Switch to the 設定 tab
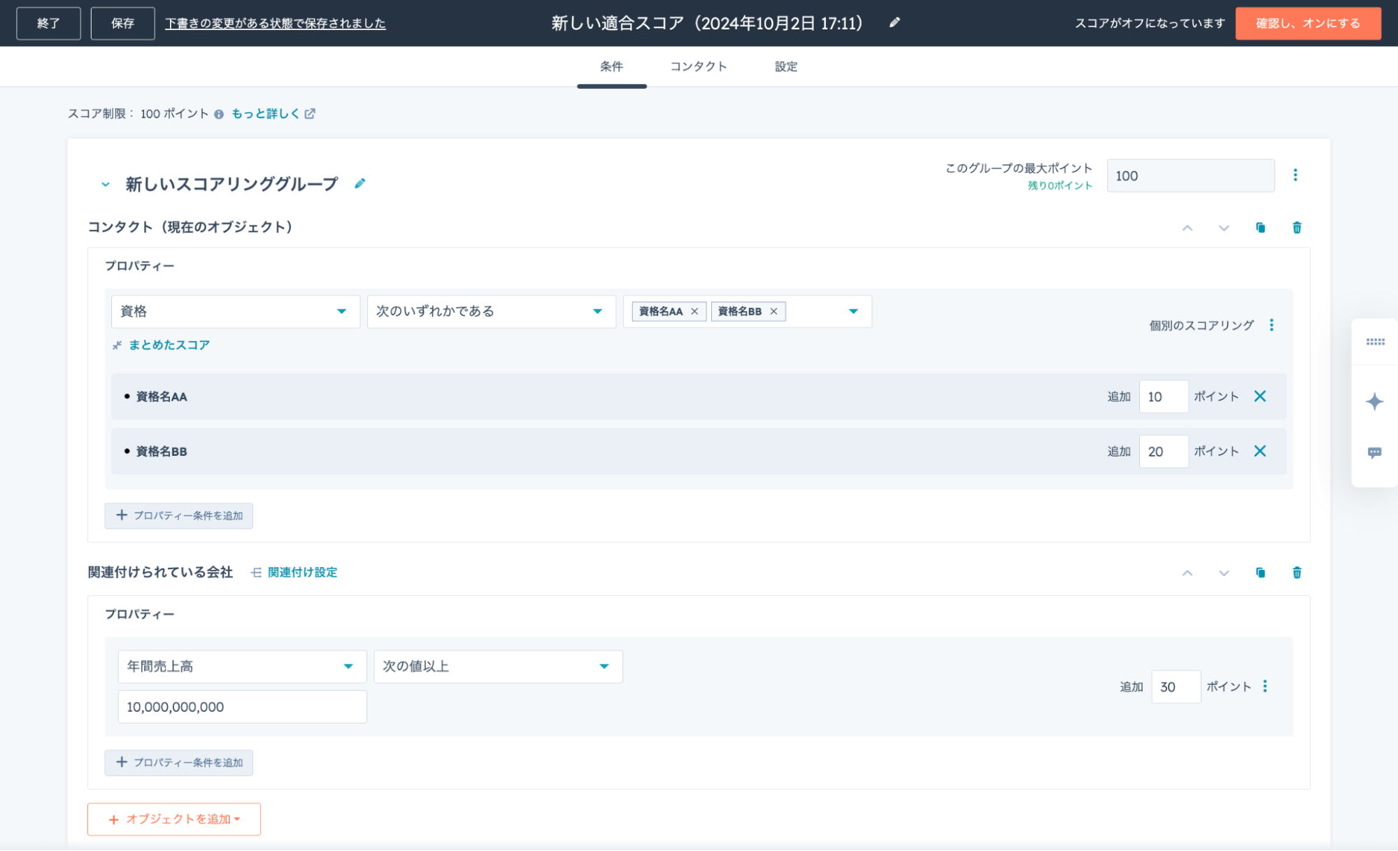 click(786, 66)
